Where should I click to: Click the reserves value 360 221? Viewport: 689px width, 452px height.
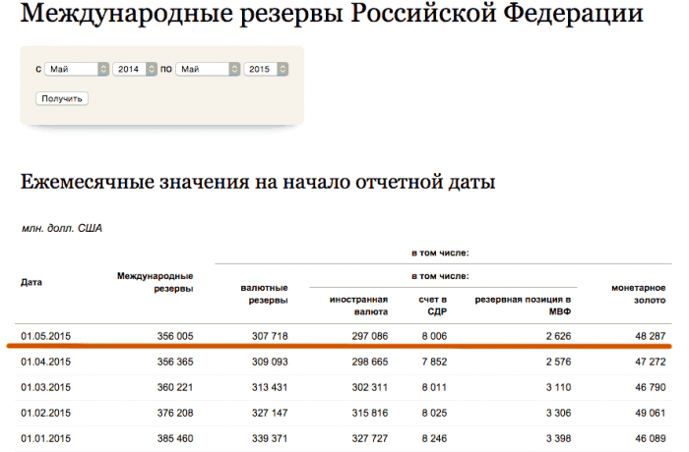[175, 387]
